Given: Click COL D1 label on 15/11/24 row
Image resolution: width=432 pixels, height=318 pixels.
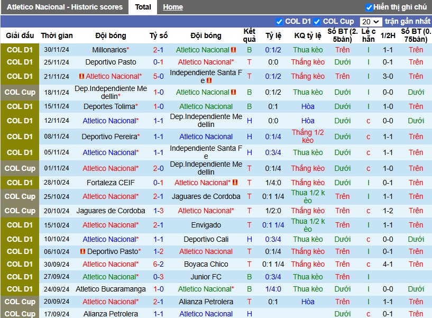Looking at the screenshot, I should pos(20,106).
